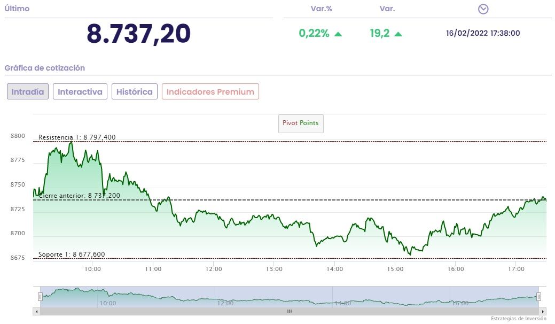Click left handle of chart range navigator
The height and width of the screenshot is (324, 555).
tap(40, 297)
